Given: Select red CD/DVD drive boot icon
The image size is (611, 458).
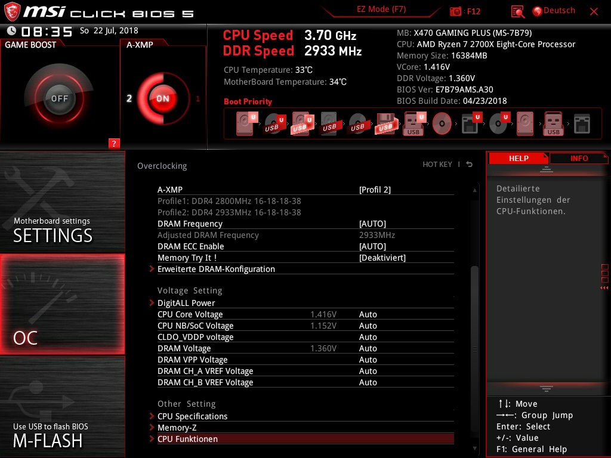Looking at the screenshot, I should (442, 123).
